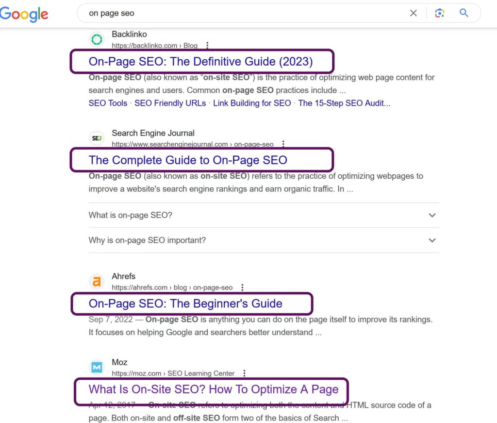Viewport: 497px width, 423px height.
Task: Open 'The Complete Guide to On-Page SEO'
Action: (x=188, y=160)
